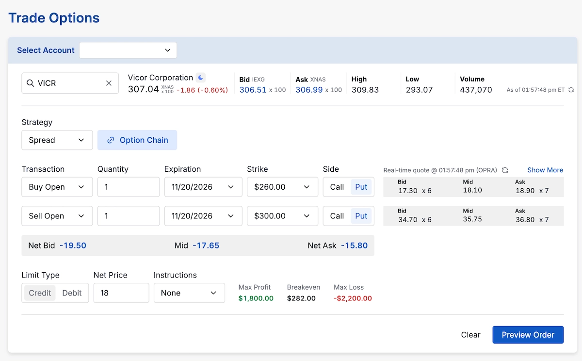Click the first leg Bid 17.30
582x361 pixels.
(407, 191)
